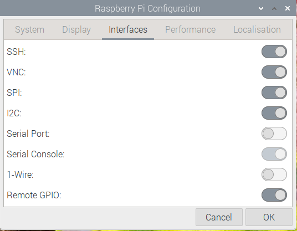Open the Display tab

[x=76, y=29]
